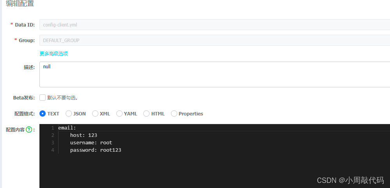Set config format to Properties
The height and width of the screenshot is (188, 390).
174,114
